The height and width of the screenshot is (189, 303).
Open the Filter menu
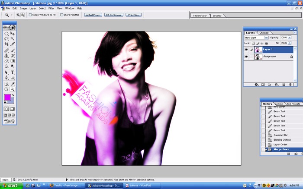(51, 8)
